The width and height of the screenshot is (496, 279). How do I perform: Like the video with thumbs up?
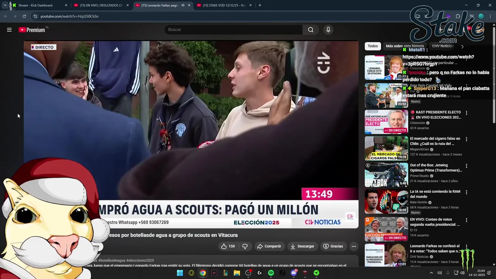point(228,246)
